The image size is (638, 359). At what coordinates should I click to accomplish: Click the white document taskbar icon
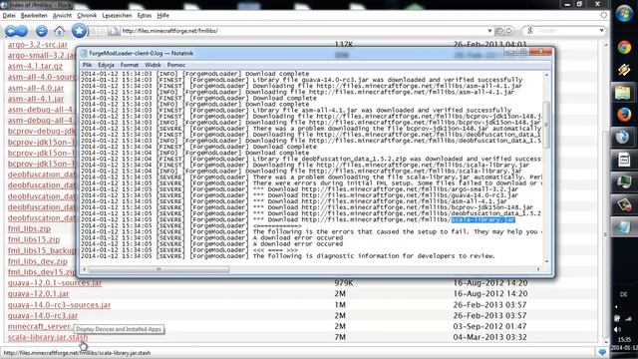624,160
